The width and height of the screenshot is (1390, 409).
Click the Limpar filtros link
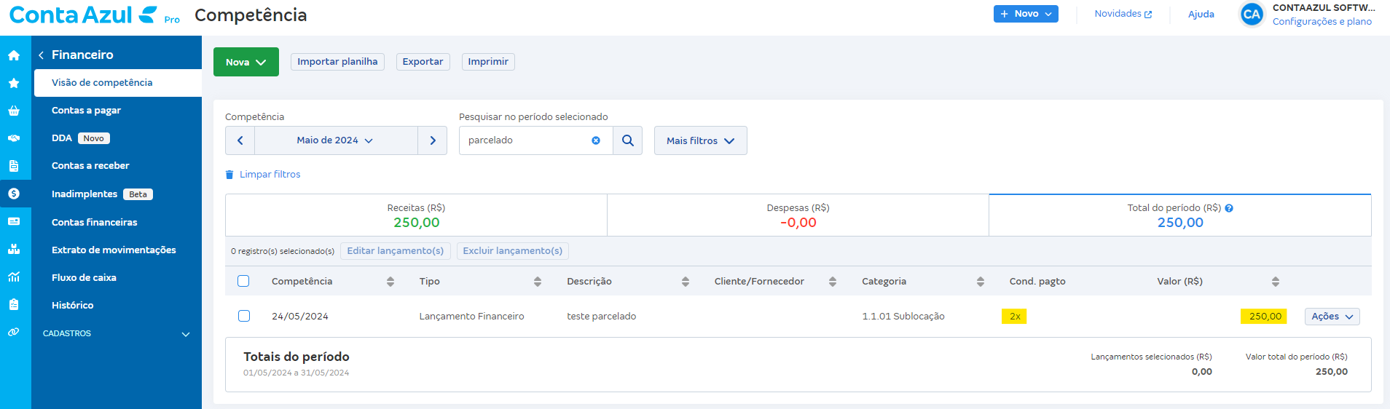[269, 175]
